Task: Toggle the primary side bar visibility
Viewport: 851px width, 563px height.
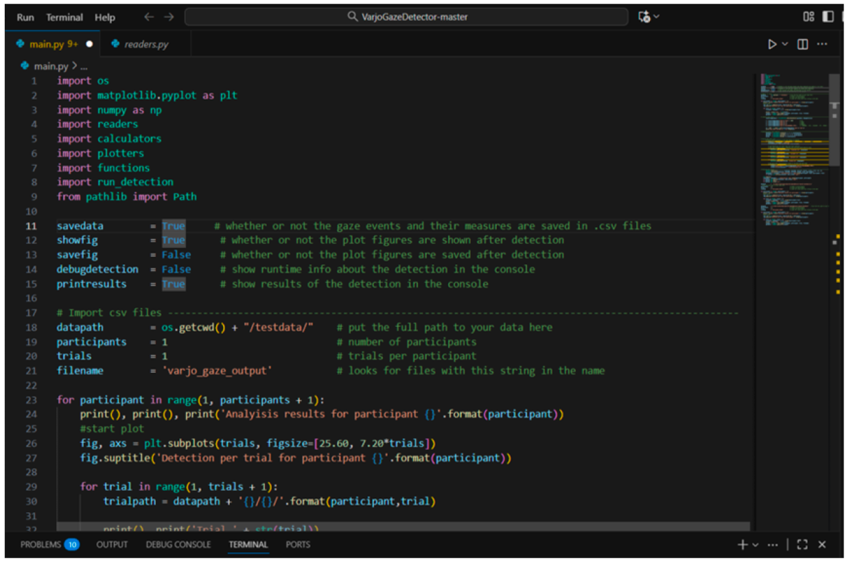Action: tap(828, 17)
